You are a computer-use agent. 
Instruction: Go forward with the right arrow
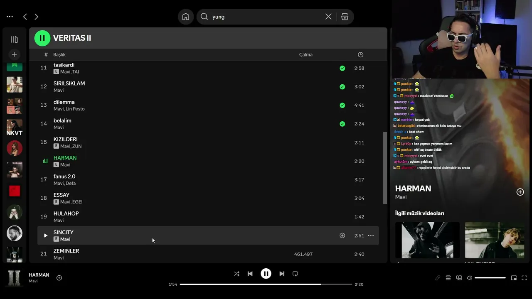pos(36,17)
